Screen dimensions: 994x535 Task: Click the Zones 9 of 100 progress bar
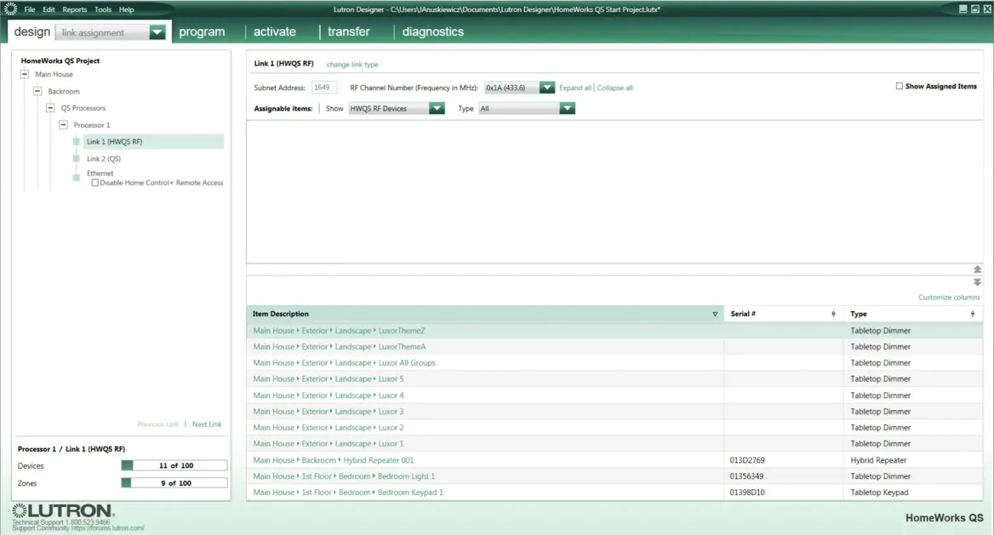click(x=174, y=483)
